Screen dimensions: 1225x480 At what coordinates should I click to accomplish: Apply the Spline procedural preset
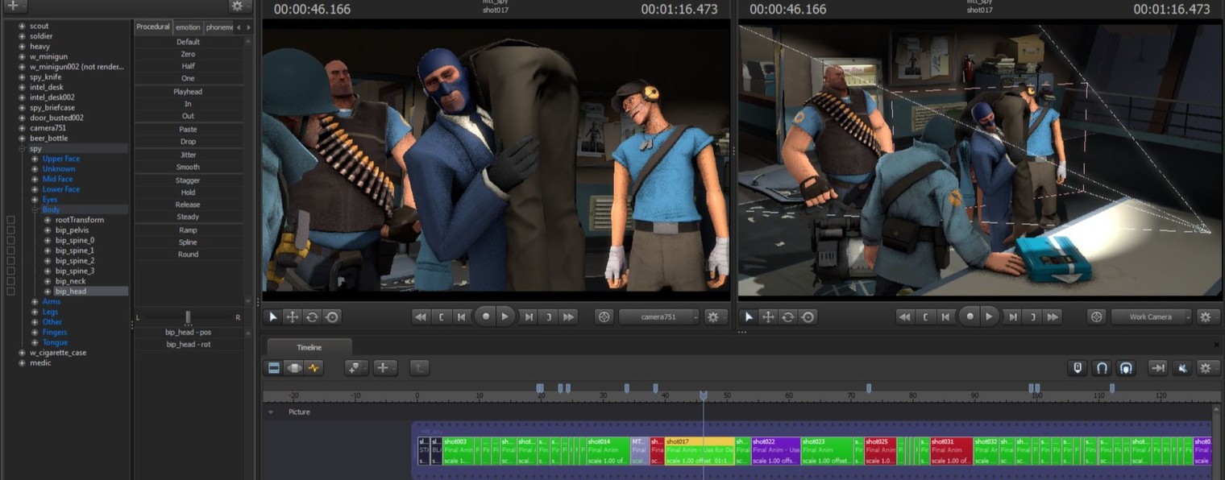189,242
